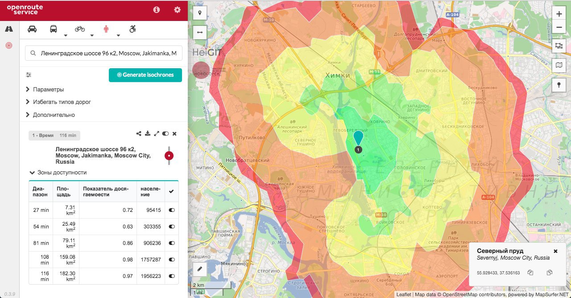
Task: Open the bicycle profile dropdown arrow
Action: tap(92, 35)
